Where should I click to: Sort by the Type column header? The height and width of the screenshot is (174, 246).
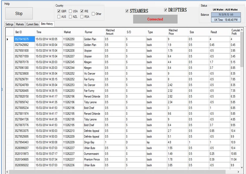click(156, 32)
